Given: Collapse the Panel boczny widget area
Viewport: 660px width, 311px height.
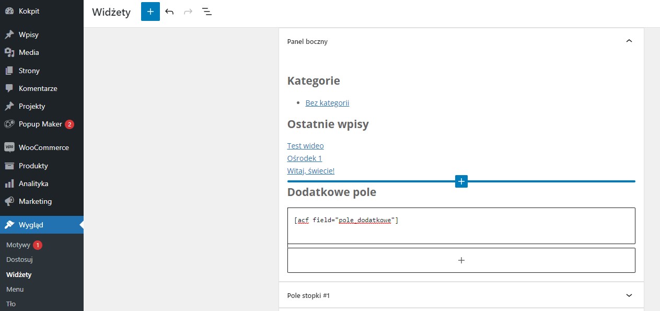Looking at the screenshot, I should (629, 41).
